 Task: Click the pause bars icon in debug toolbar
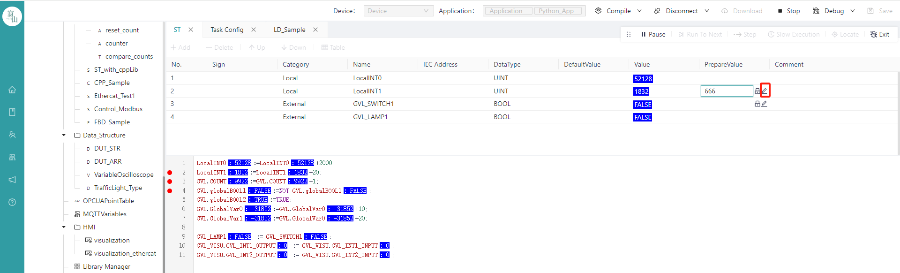pyautogui.click(x=644, y=34)
